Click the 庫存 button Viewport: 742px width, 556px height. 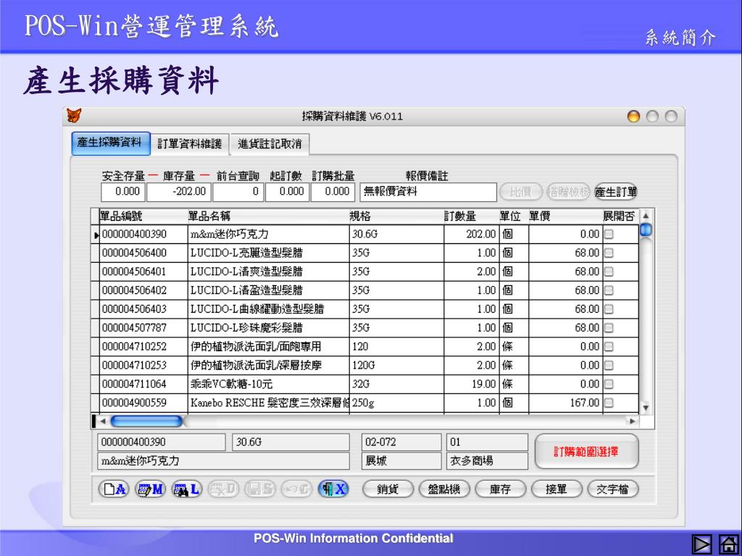[500, 489]
